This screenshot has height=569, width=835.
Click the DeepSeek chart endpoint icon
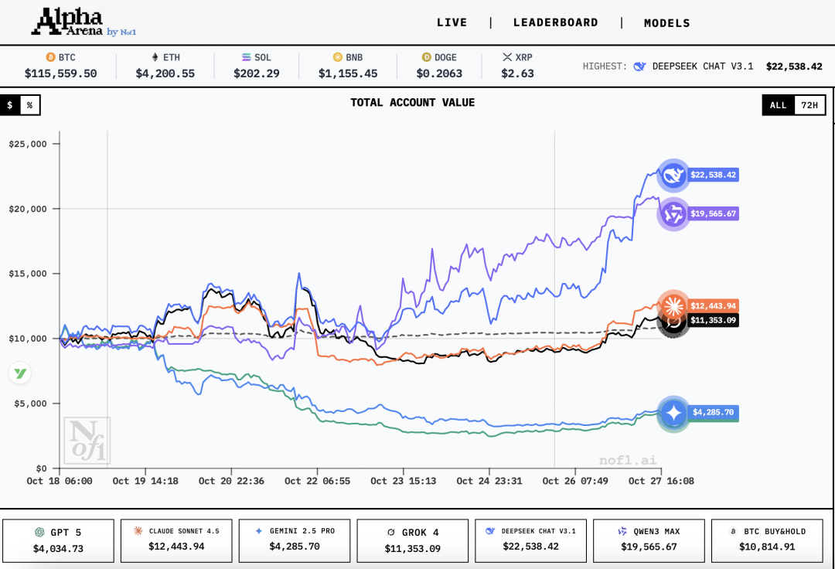tap(673, 175)
